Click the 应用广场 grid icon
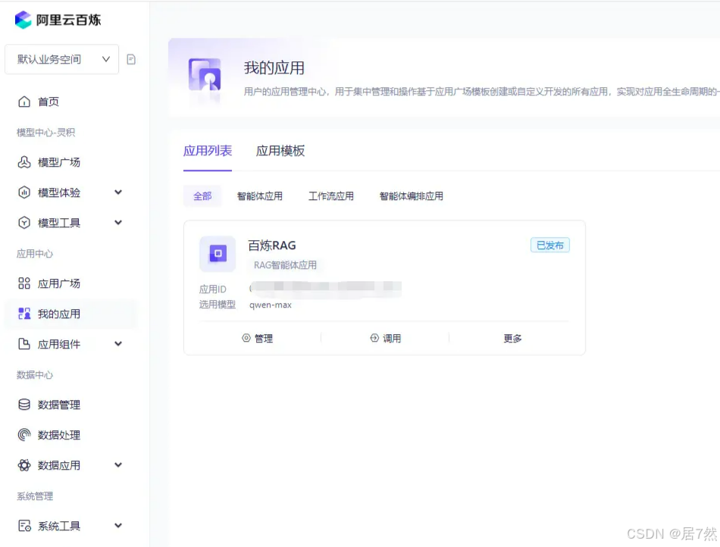The height and width of the screenshot is (547, 720). [24, 283]
